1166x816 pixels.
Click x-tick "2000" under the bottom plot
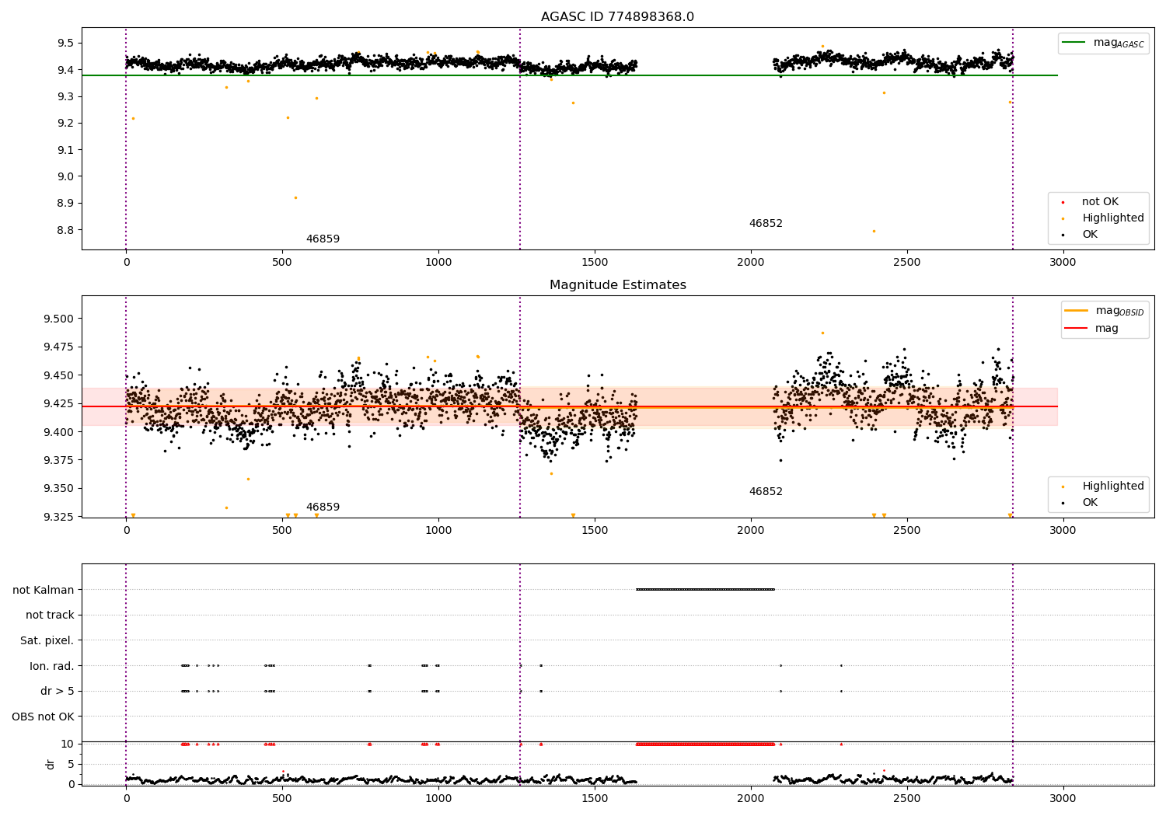tap(751, 799)
